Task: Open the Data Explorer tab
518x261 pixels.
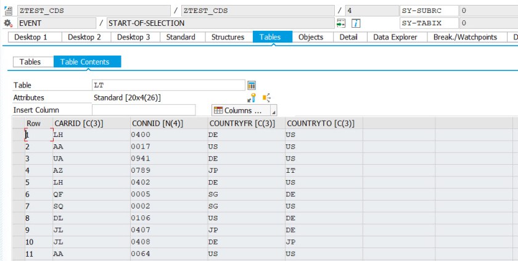Action: (x=395, y=37)
